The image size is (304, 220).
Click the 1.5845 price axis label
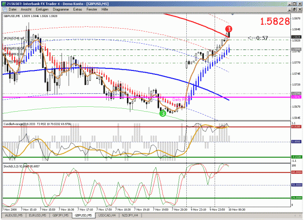tap(296, 30)
